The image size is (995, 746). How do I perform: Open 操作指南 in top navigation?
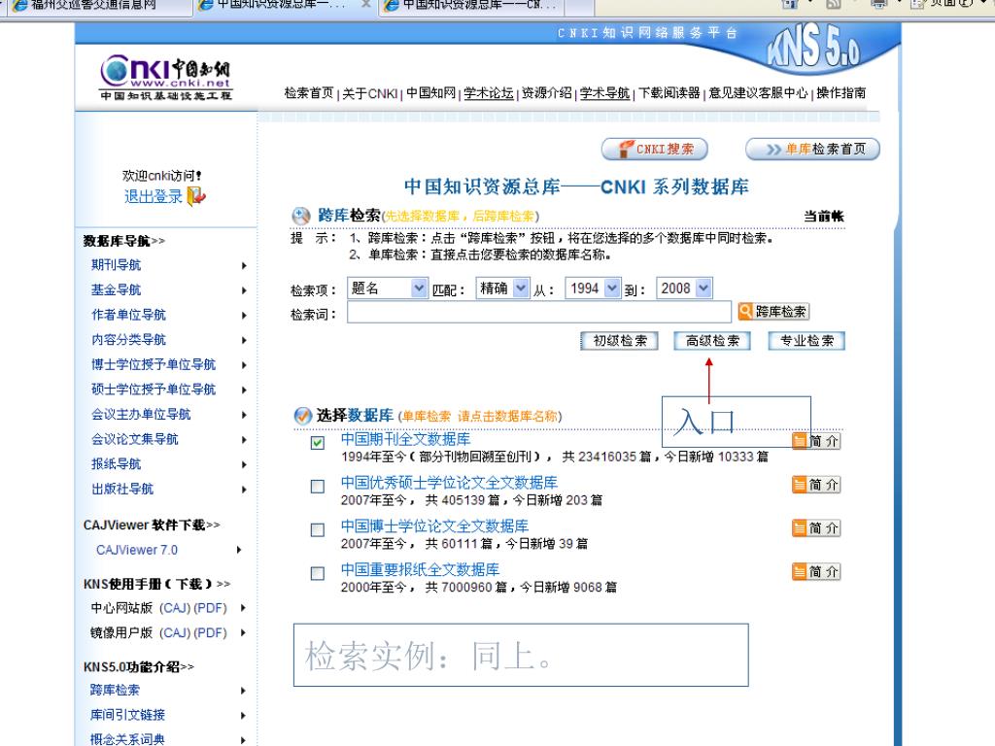point(841,93)
